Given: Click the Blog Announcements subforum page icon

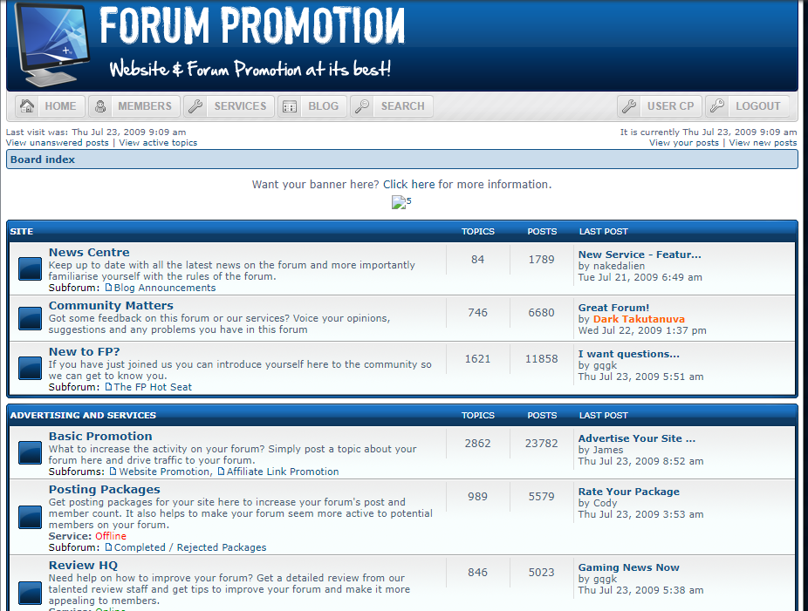Looking at the screenshot, I should pos(108,288).
